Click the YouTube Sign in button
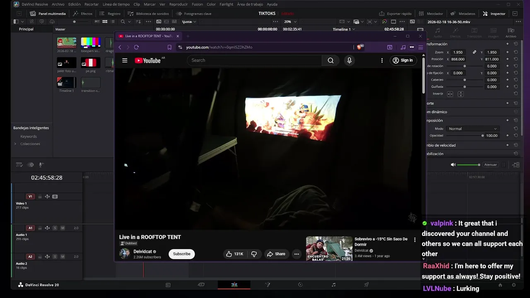The image size is (530, 298). click(x=402, y=60)
